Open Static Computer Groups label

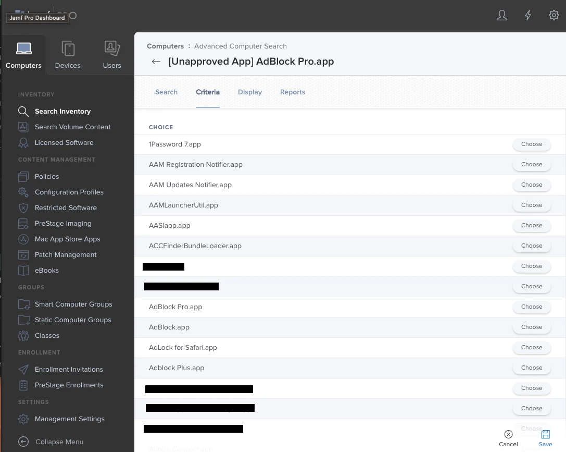(73, 320)
